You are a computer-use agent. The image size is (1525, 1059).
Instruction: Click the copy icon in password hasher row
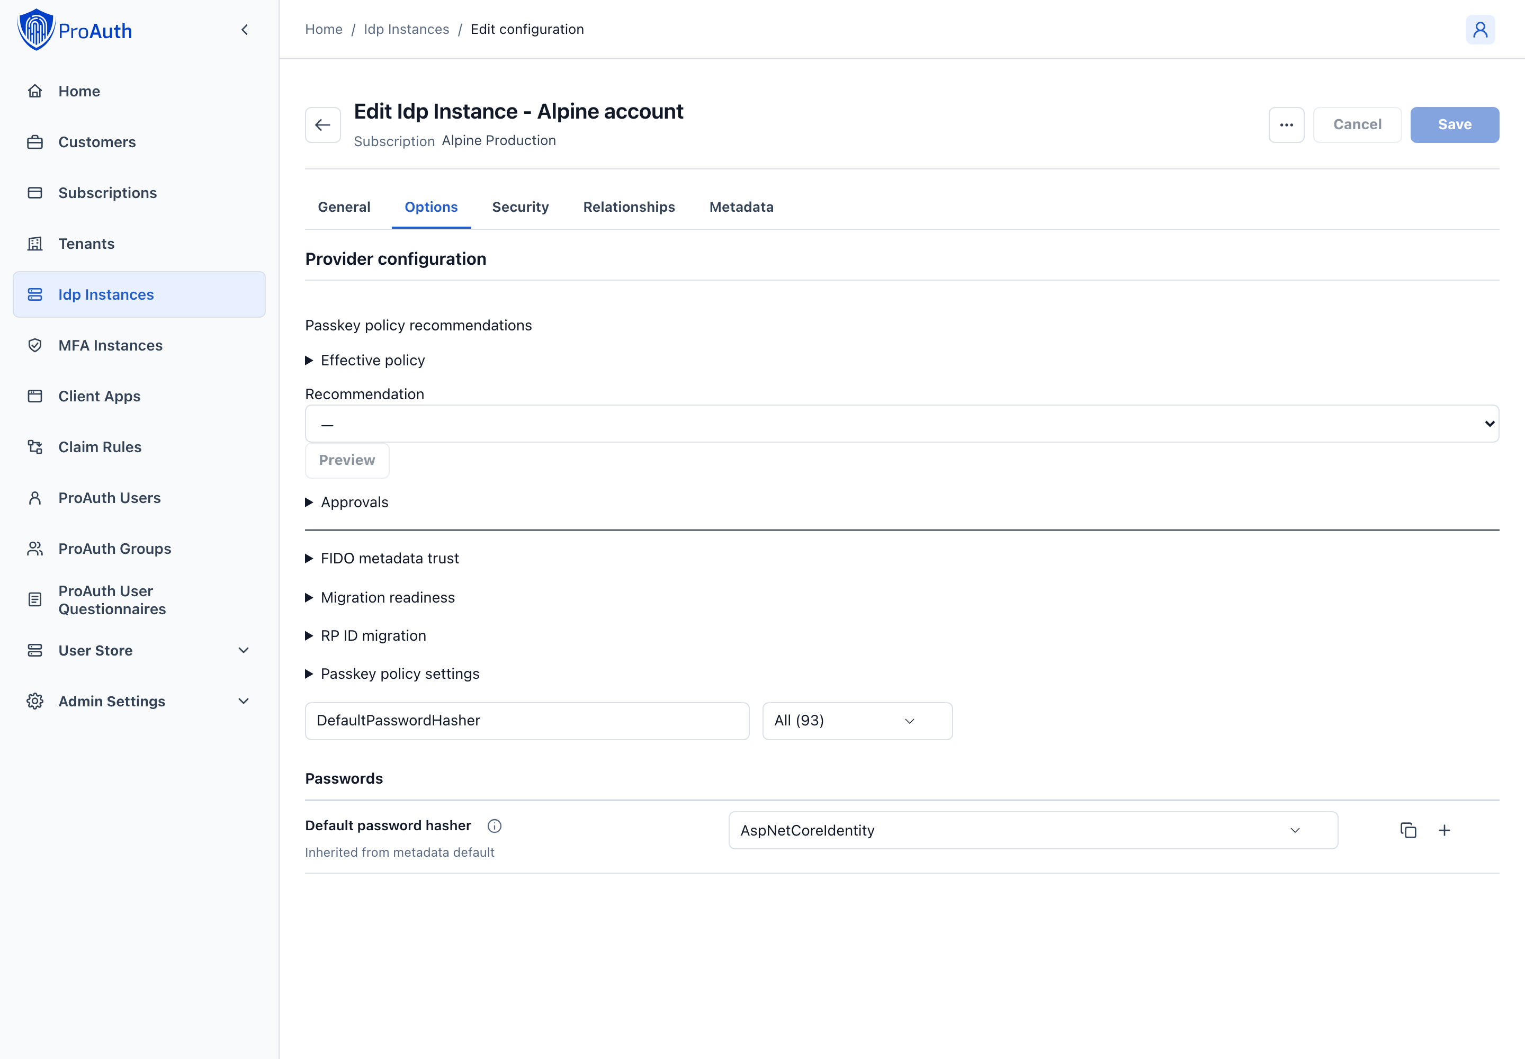(1408, 830)
